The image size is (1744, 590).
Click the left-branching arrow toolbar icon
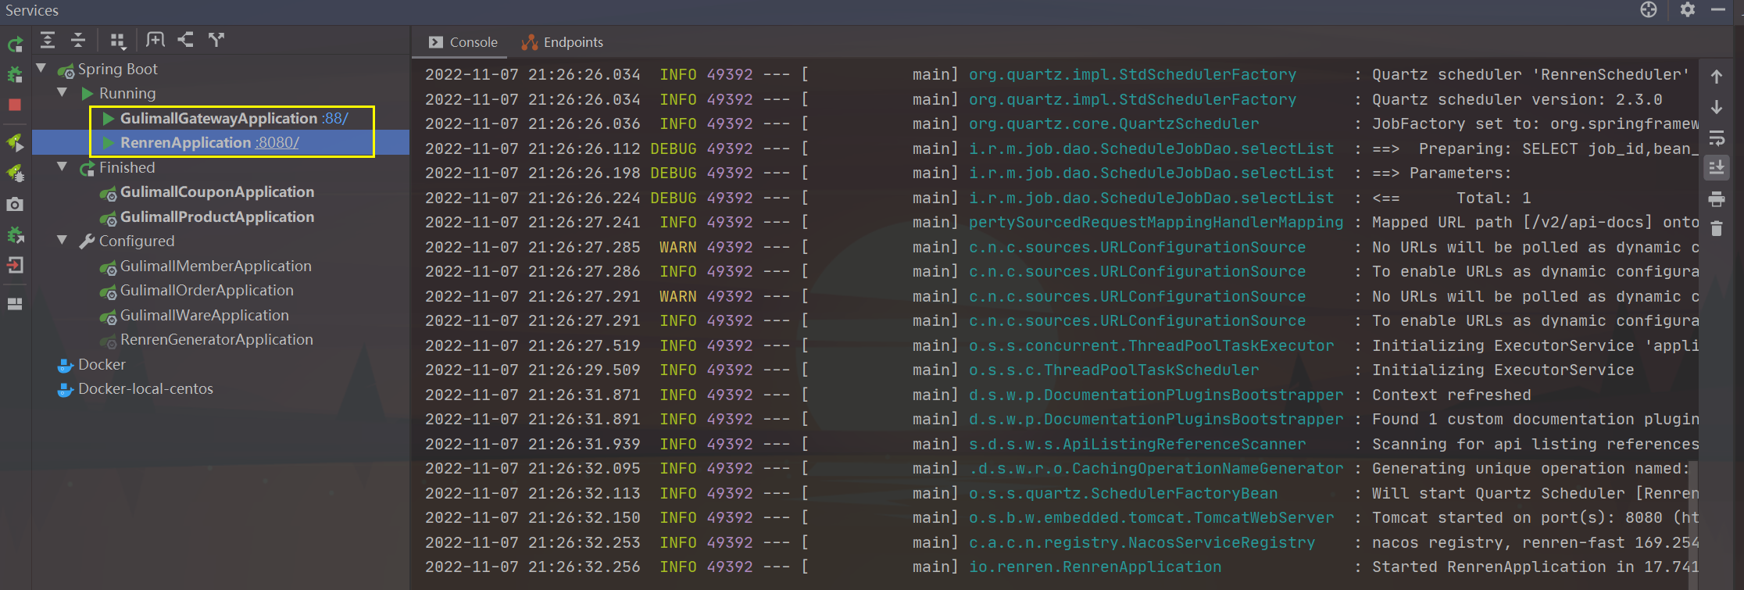click(185, 40)
